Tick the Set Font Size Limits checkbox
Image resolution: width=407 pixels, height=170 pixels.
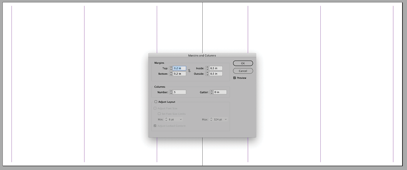[159, 114]
